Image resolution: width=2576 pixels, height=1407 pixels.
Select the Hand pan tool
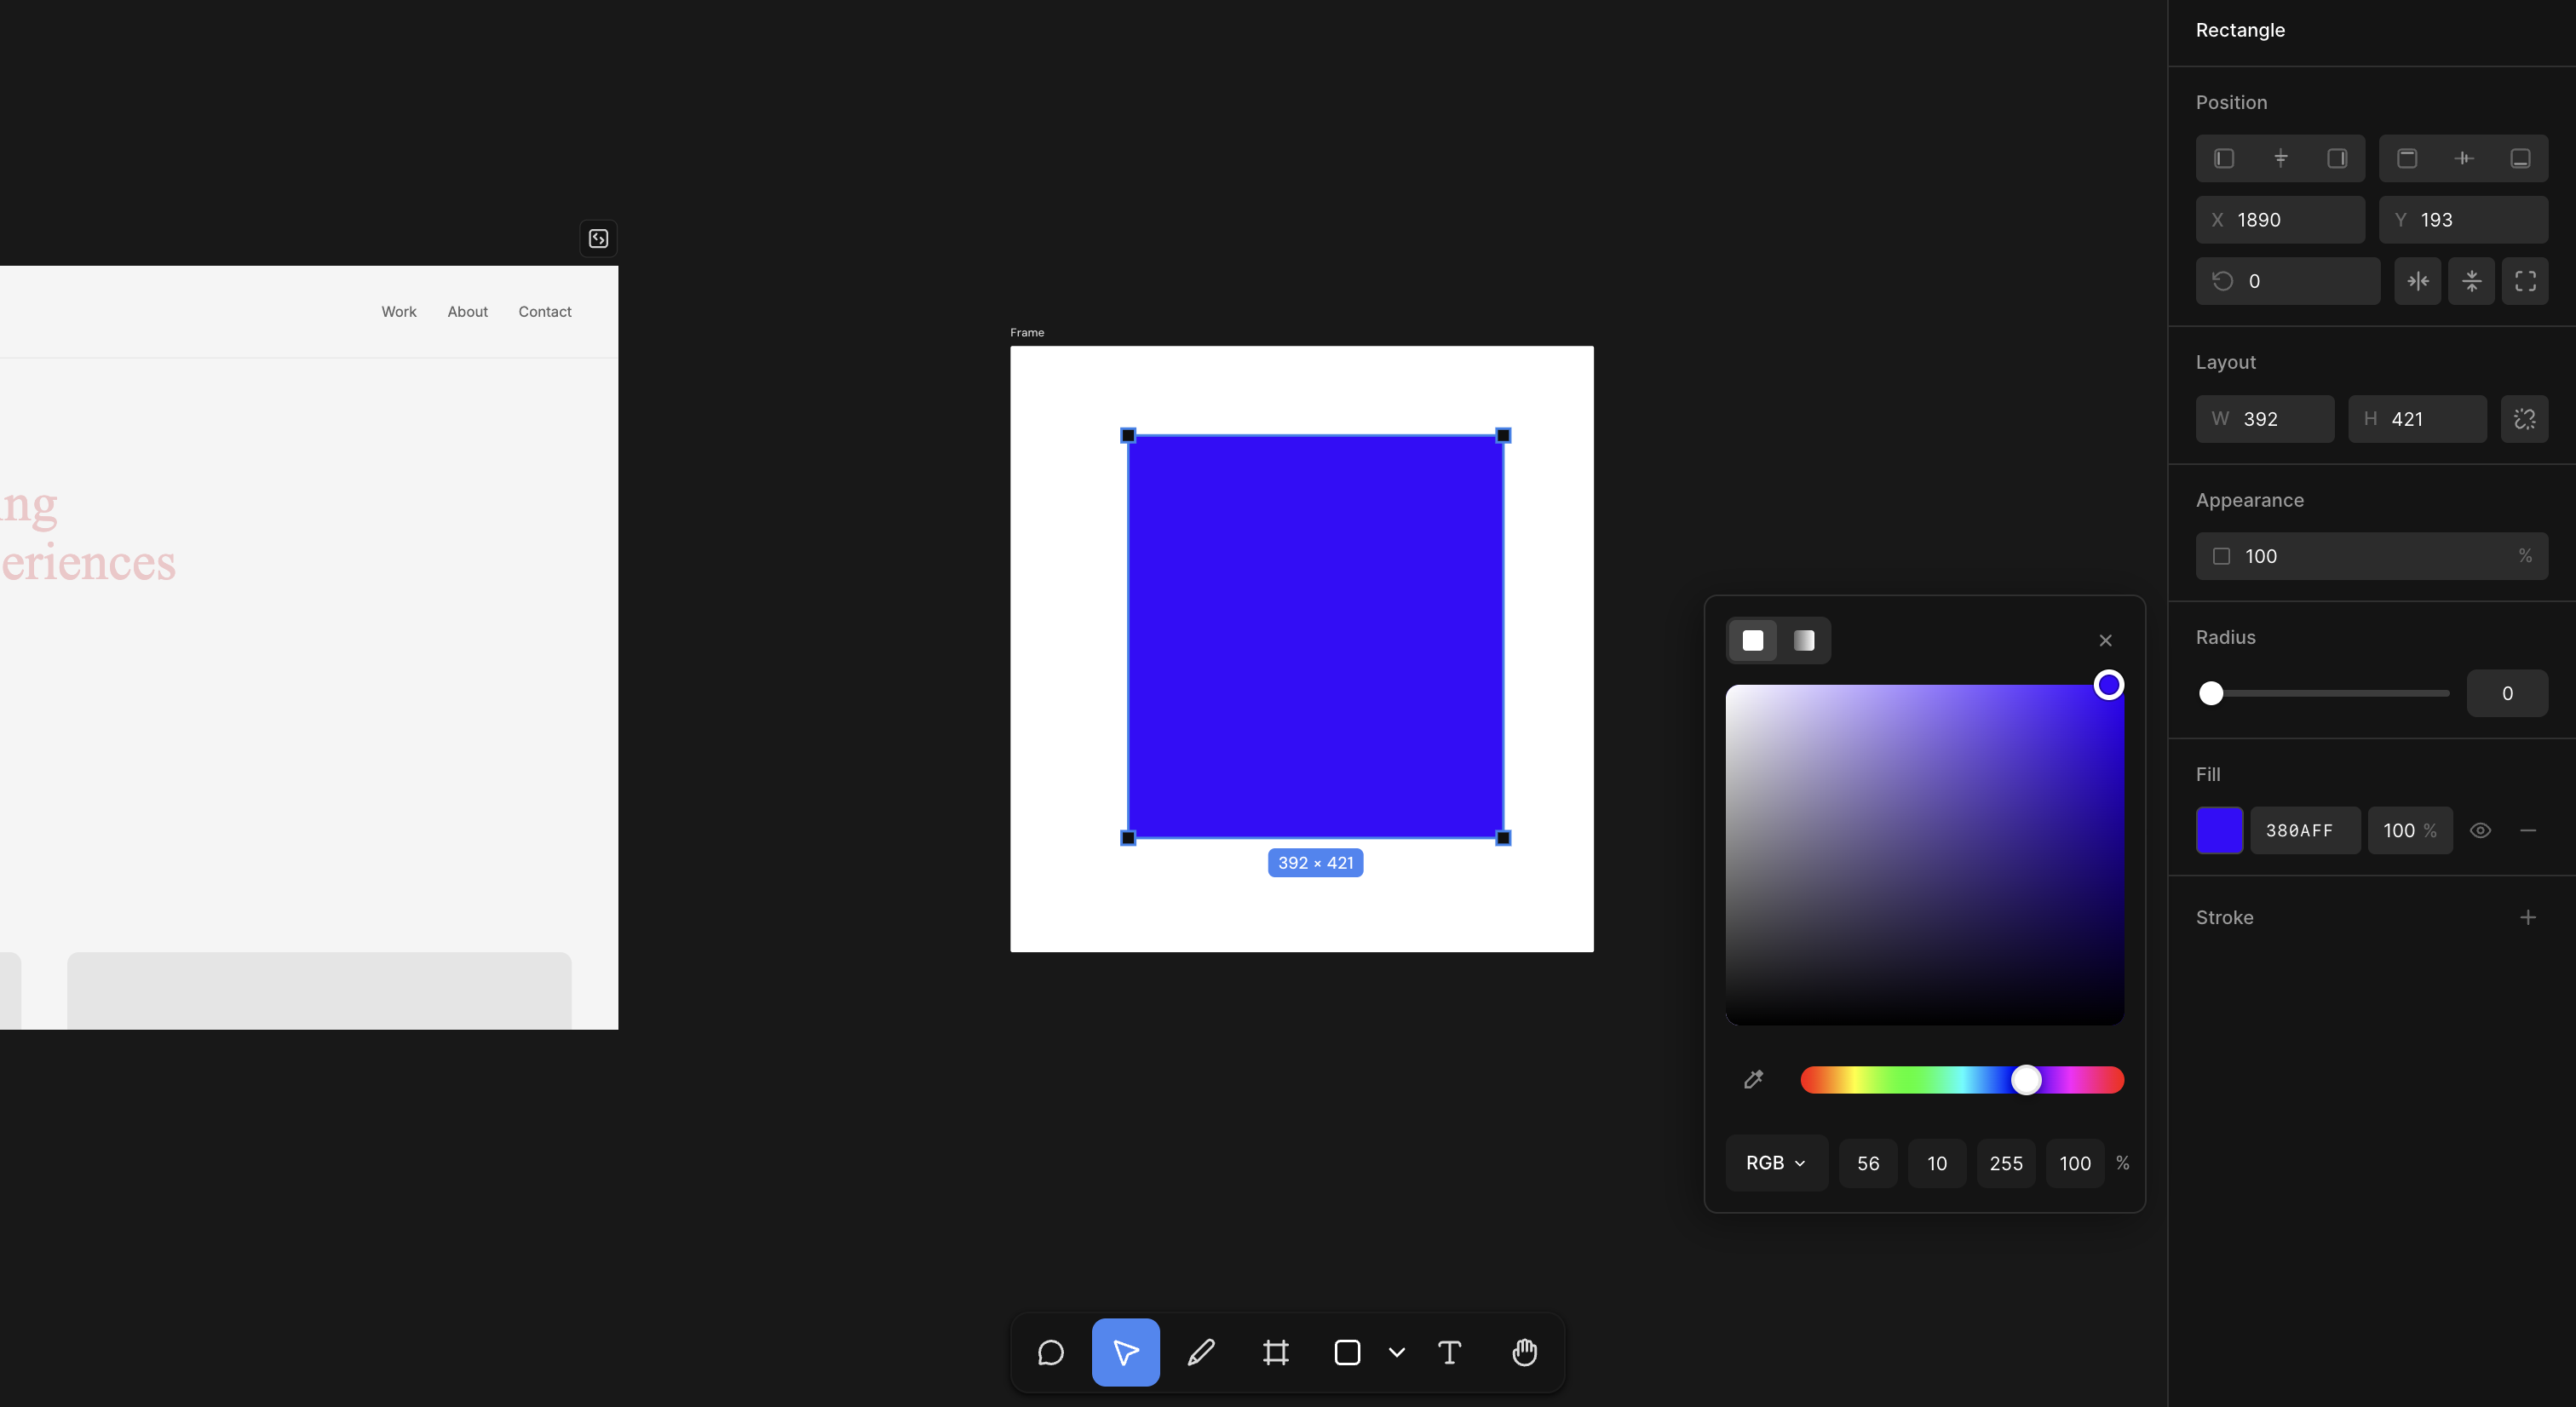click(x=1524, y=1352)
